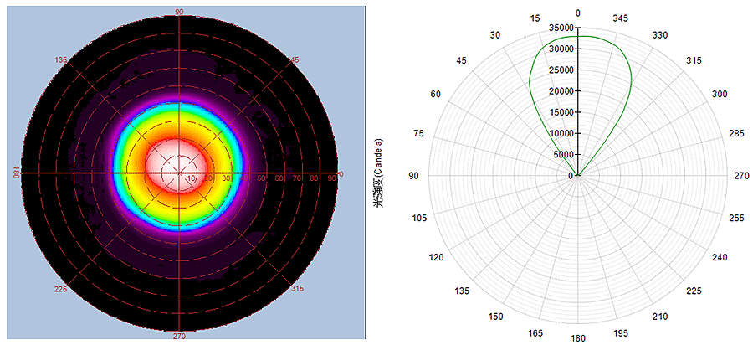The width and height of the screenshot is (753, 345).
Task: Click the peak of the green curve
Action: click(578, 36)
